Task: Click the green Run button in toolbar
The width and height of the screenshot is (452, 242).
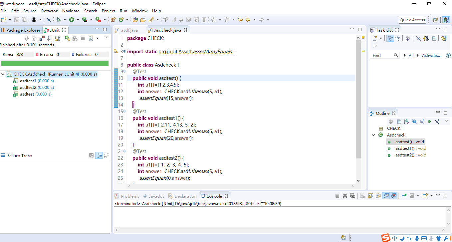Action: (x=71, y=20)
